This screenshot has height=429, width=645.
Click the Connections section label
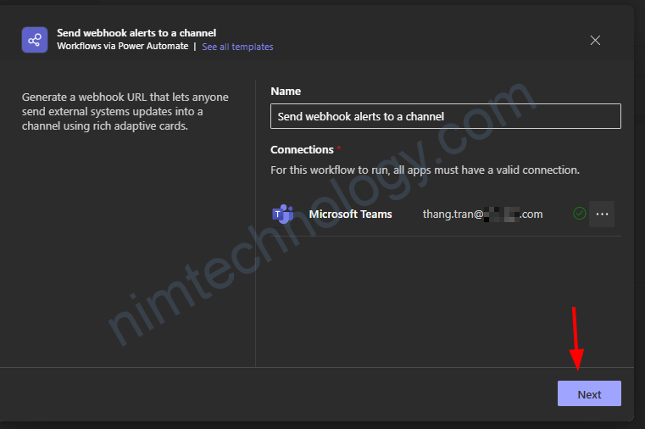302,149
